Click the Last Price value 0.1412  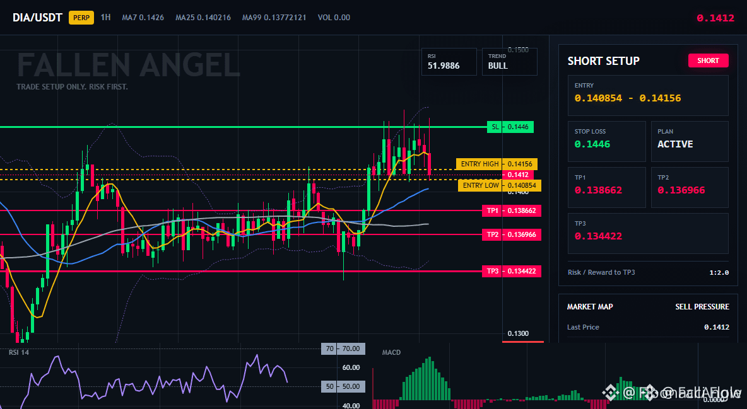(717, 327)
